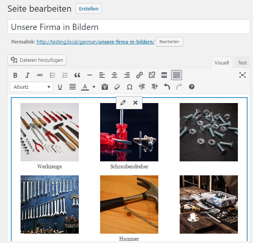Toggle bold formatting
Image resolution: width=253 pixels, height=243 pixels.
pos(15,75)
